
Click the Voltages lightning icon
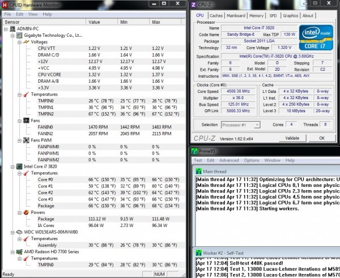(26, 42)
